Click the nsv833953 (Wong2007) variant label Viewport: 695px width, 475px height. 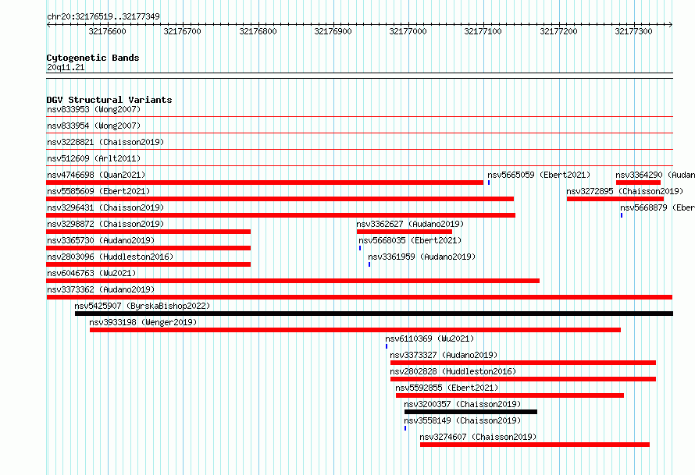tap(94, 109)
